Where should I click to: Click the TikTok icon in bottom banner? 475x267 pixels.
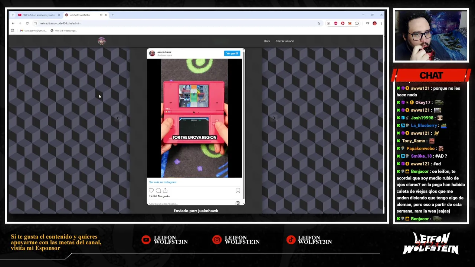pyautogui.click(x=291, y=240)
